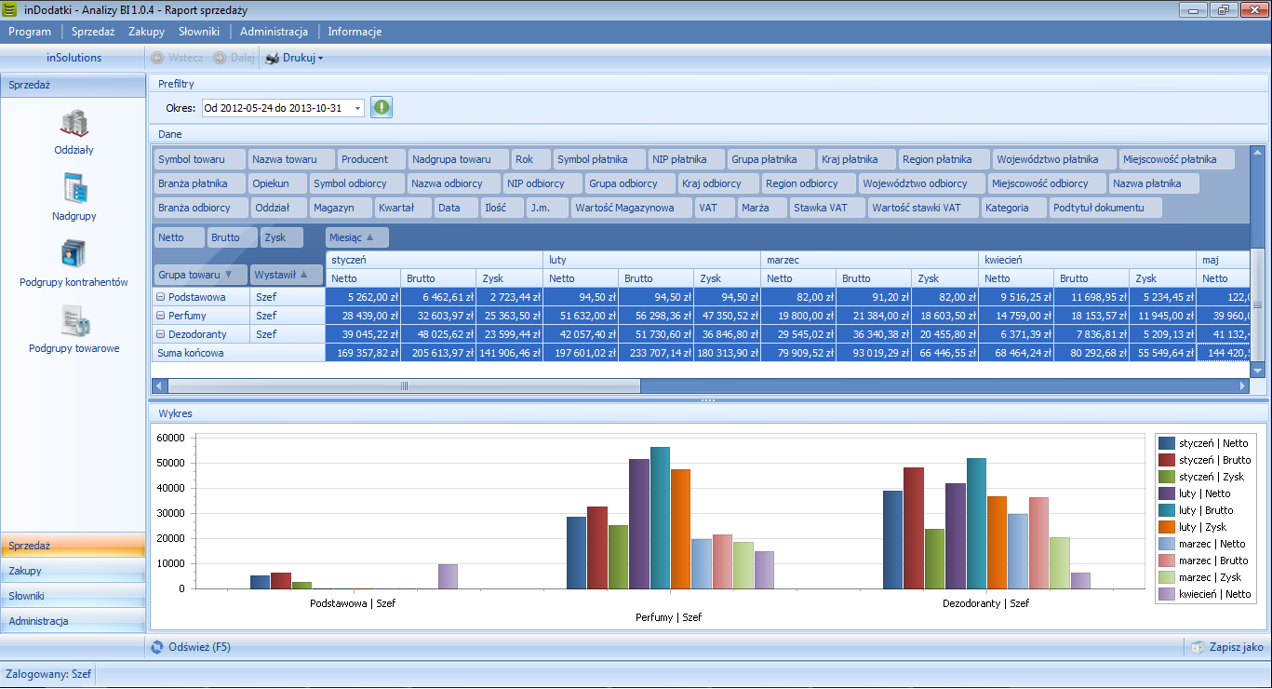
Task: Open the Zakupy menu
Action: (x=146, y=32)
